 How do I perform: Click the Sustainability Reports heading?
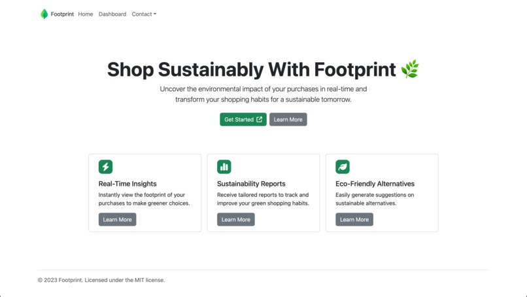point(251,184)
